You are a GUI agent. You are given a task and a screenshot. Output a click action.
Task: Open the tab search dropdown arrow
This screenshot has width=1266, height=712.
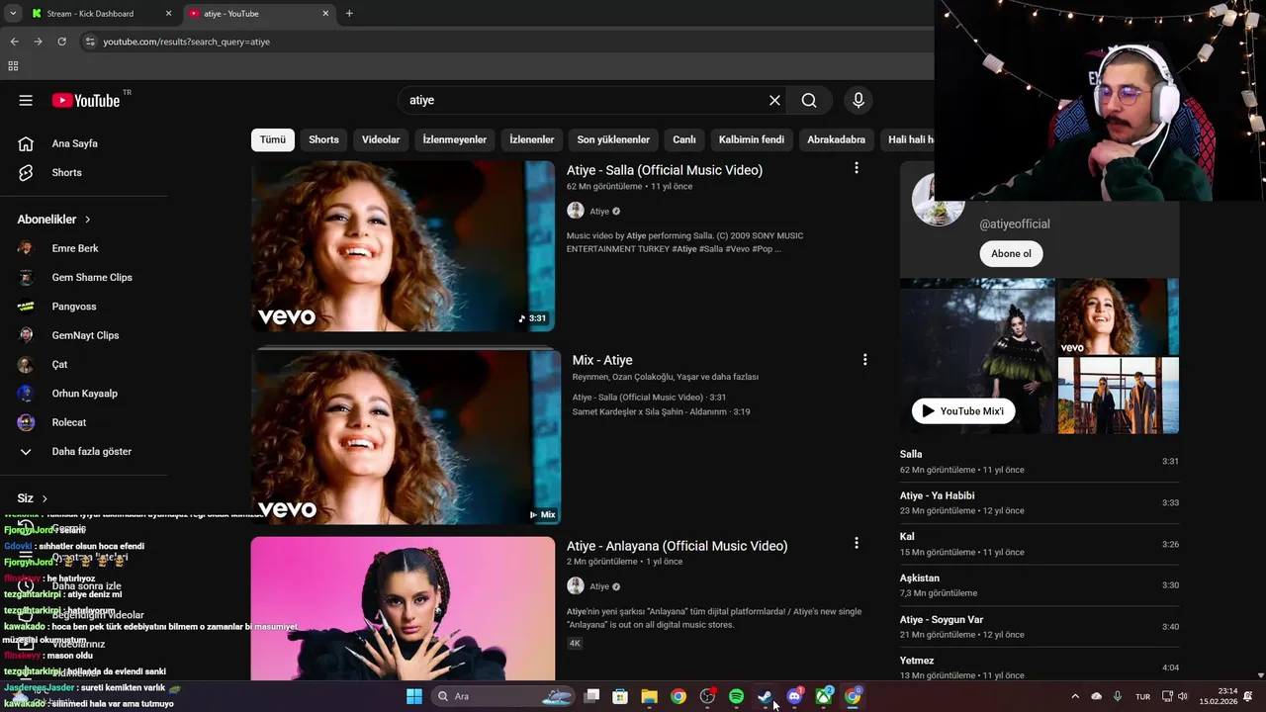[x=13, y=14]
